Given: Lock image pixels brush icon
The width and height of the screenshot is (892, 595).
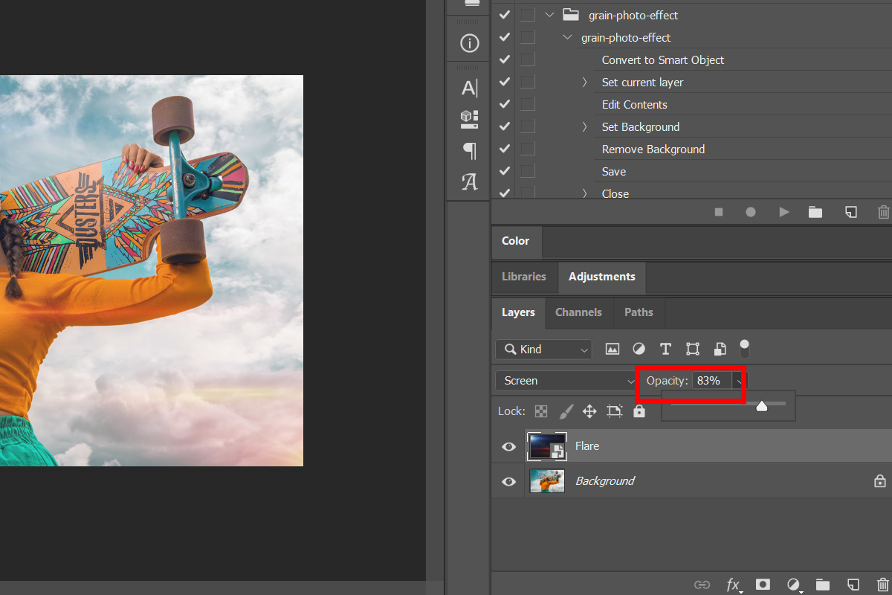Looking at the screenshot, I should pyautogui.click(x=566, y=411).
